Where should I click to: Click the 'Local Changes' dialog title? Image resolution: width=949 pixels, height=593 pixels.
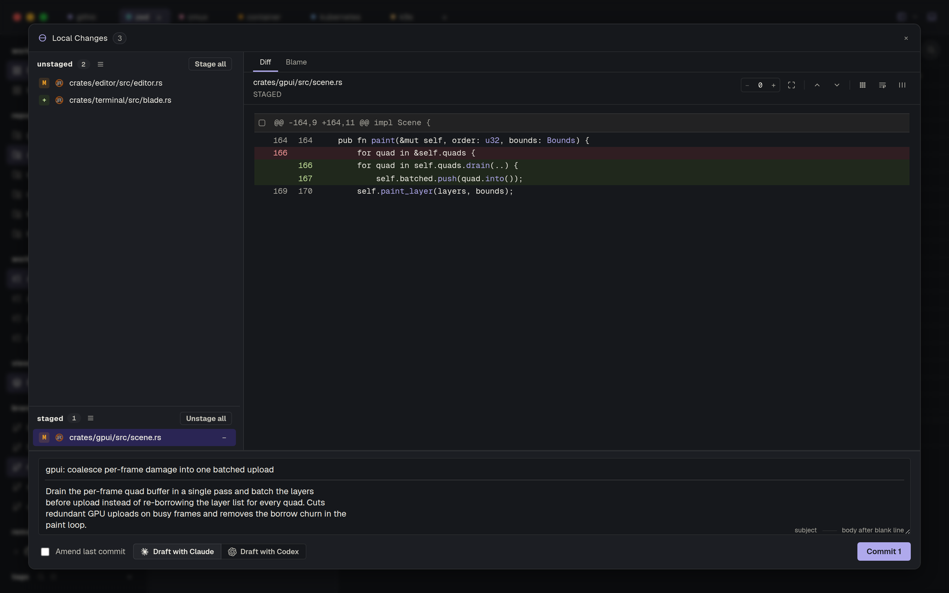pyautogui.click(x=80, y=38)
